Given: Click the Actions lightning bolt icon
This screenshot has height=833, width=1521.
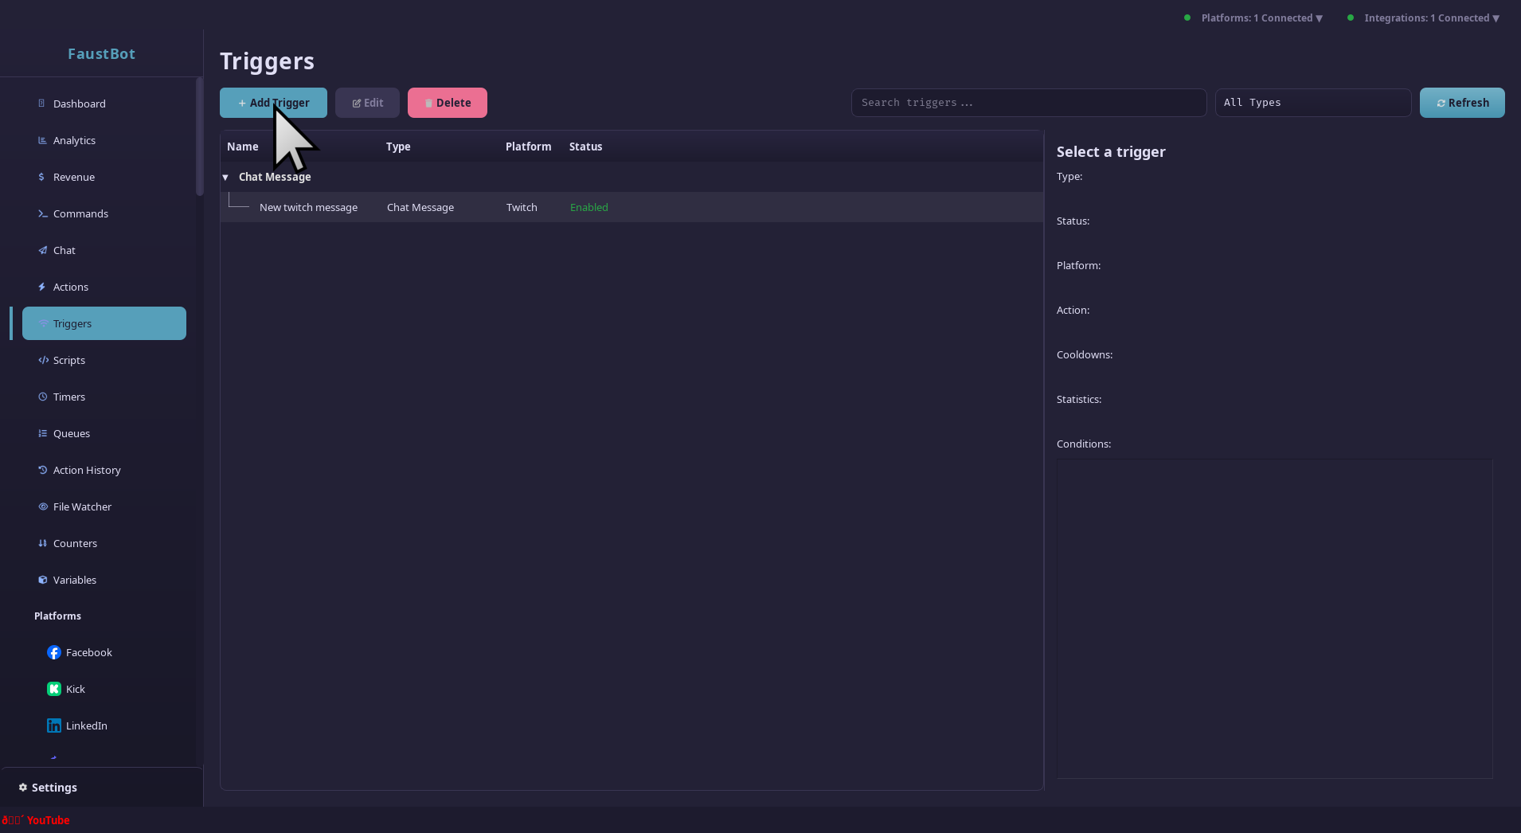Looking at the screenshot, I should (42, 287).
